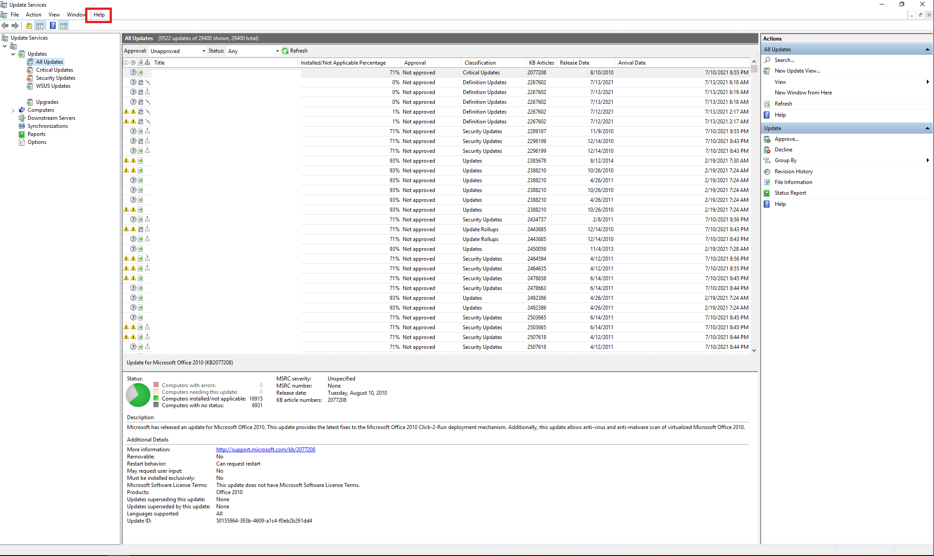Click the green installed/not applicable swatch
934x556 pixels.
(x=156, y=398)
